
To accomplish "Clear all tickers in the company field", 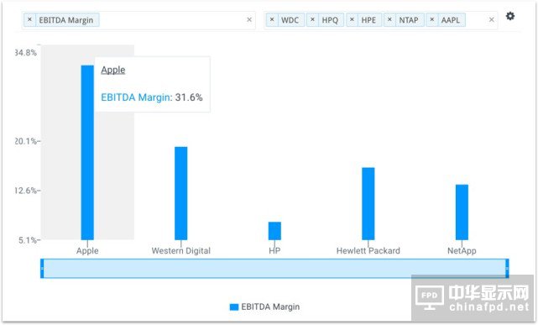I will click(x=491, y=20).
